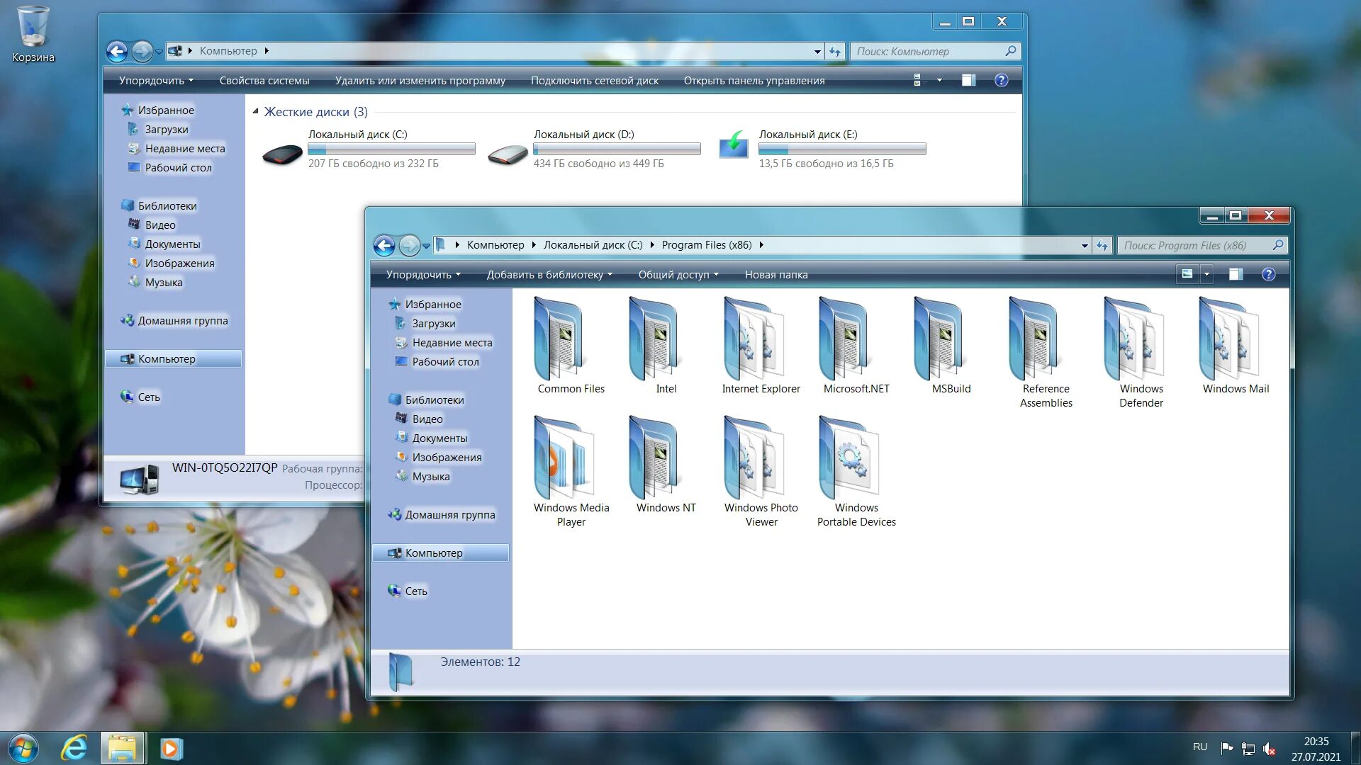Launch Windows Media Player from the taskbar
Screen dimensions: 1361x765
pyautogui.click(x=170, y=747)
